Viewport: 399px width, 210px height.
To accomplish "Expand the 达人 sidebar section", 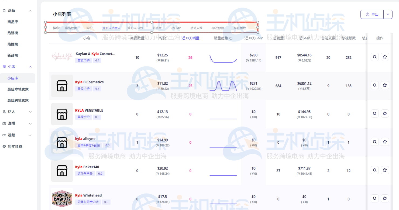I will pos(30,112).
